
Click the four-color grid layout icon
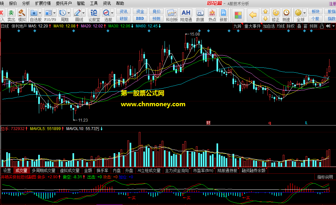click(238, 15)
